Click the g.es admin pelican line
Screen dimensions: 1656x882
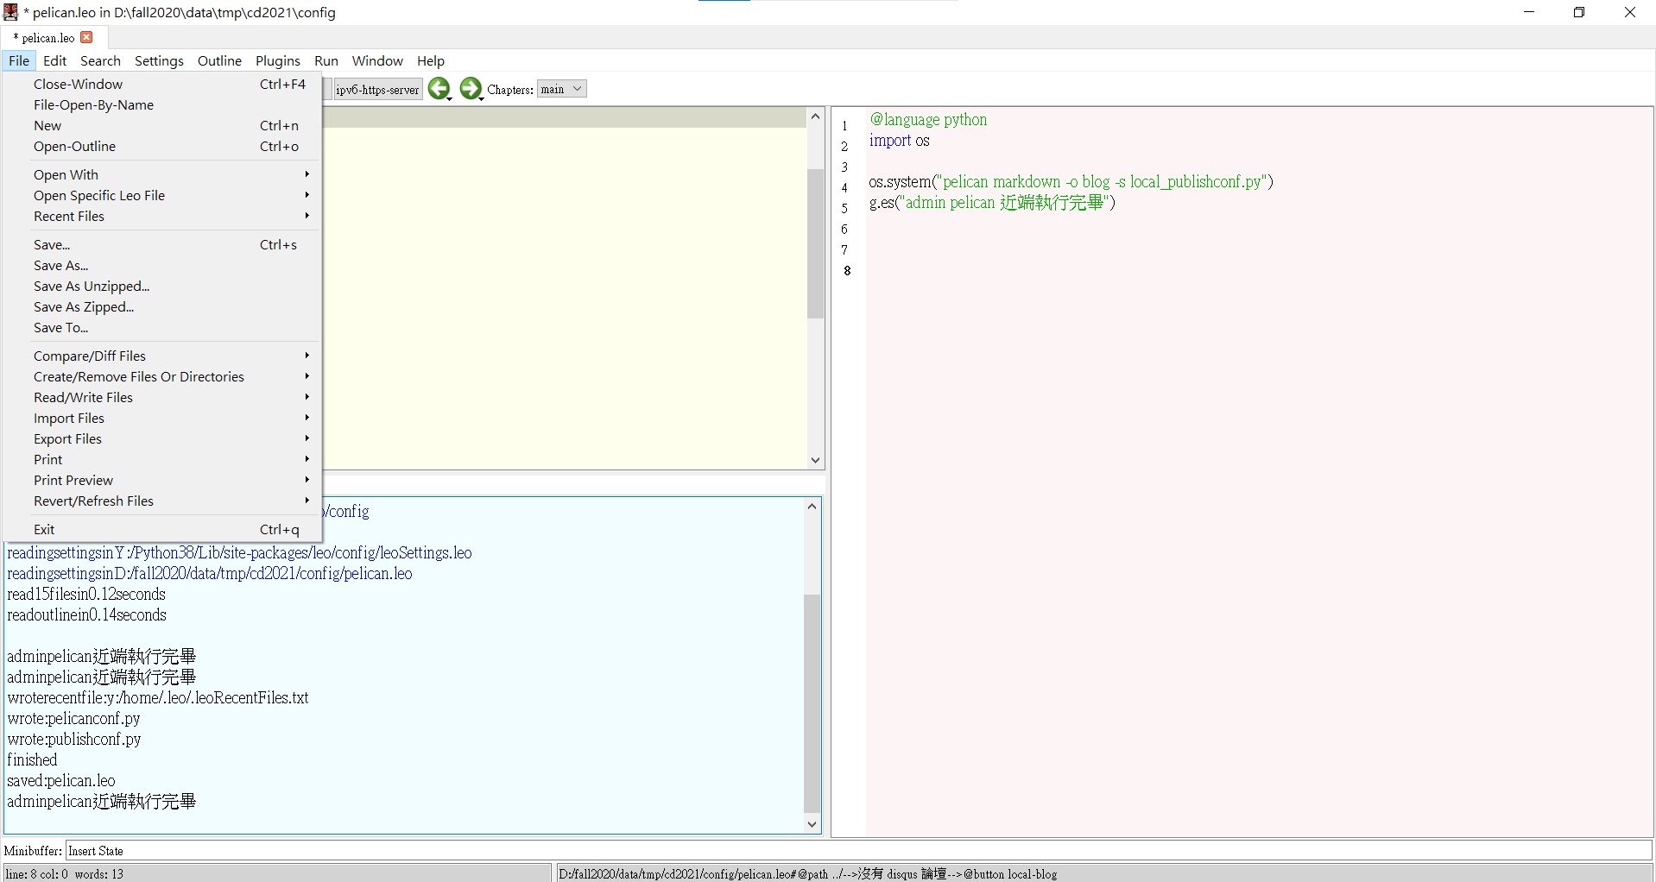point(992,202)
